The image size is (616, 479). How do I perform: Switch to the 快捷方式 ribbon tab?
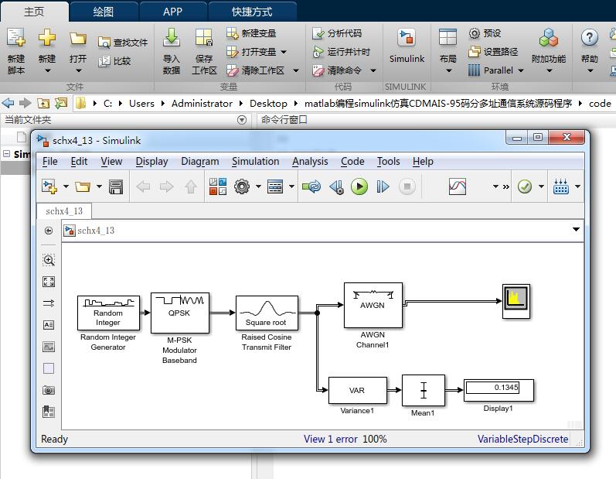coord(252,12)
